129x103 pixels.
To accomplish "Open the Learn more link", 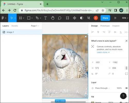I will tap(103, 52).
